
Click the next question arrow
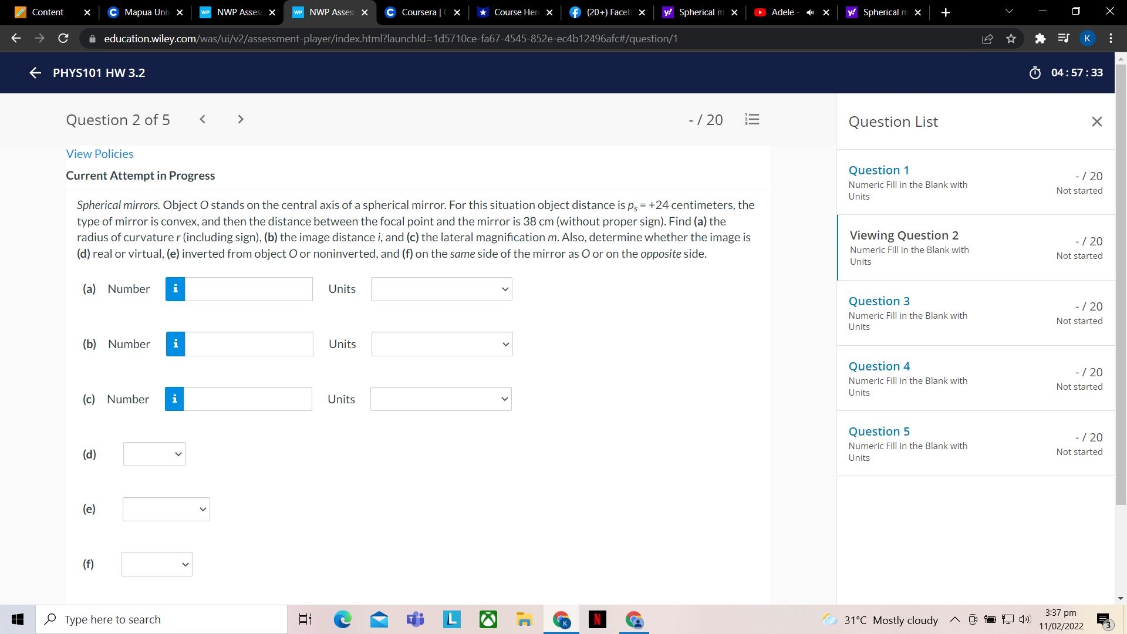click(x=240, y=119)
